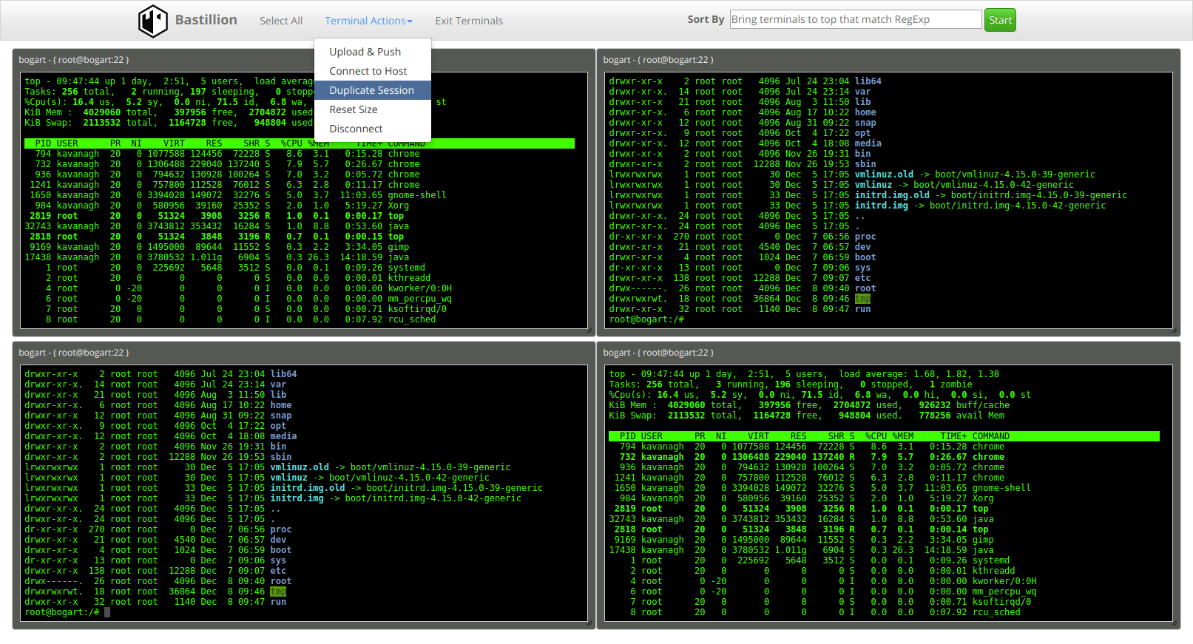Focus the Sort By RegExp input field
1193x644 pixels.
coord(856,19)
